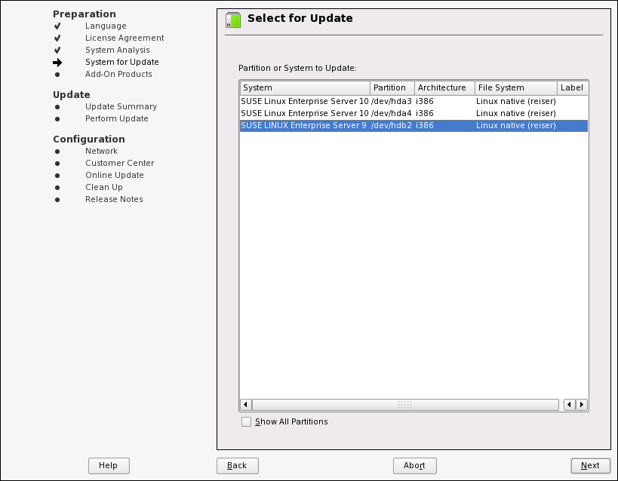Click the Linux native (reiser) cell for /dev/hda3
Screen dimensions: 618x481
(516, 101)
